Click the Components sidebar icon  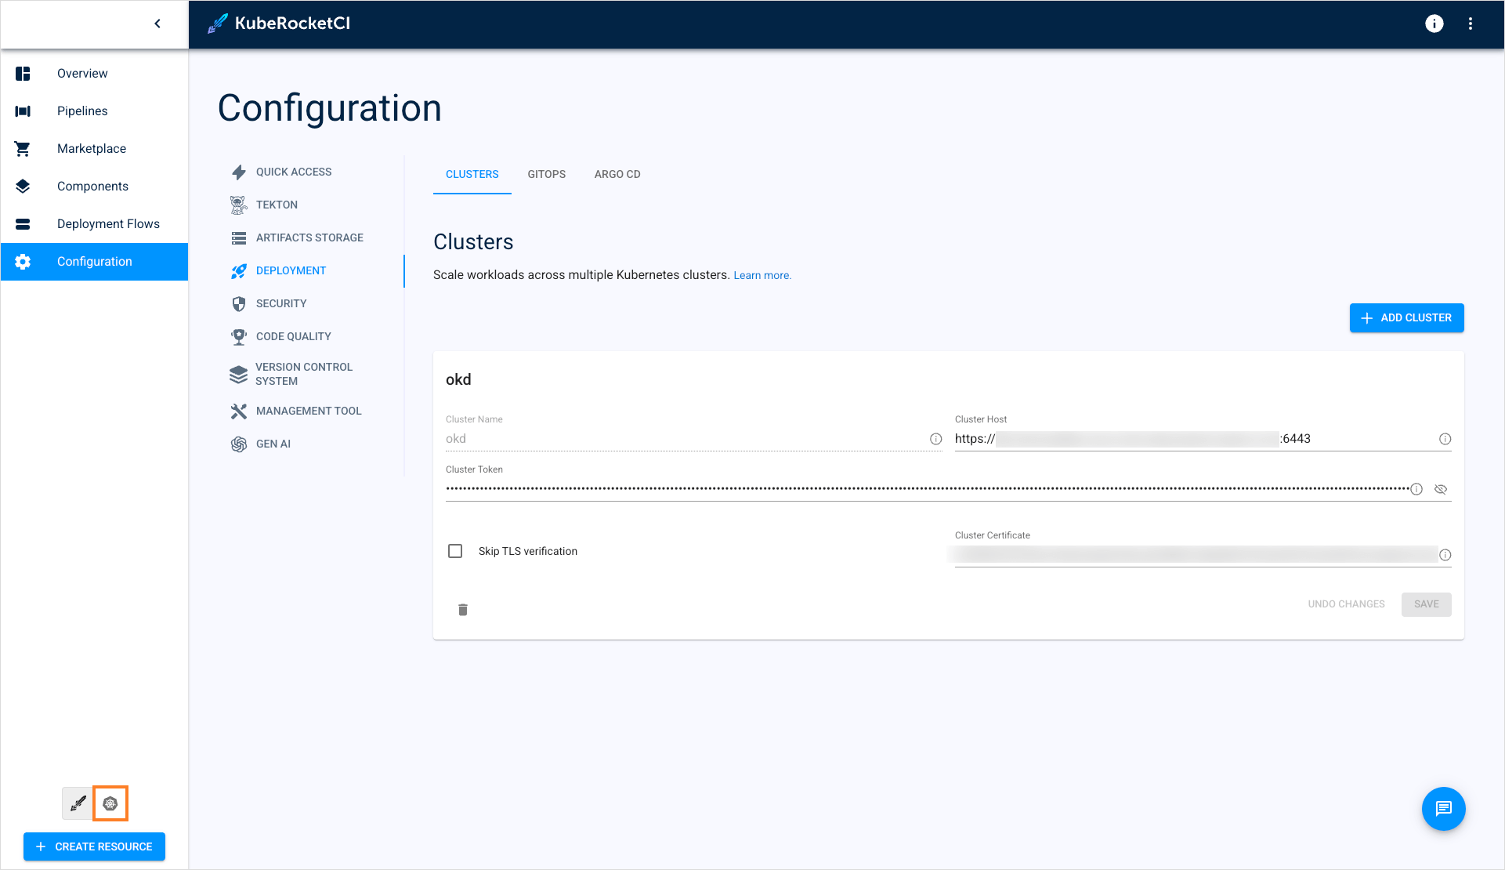[x=23, y=187]
